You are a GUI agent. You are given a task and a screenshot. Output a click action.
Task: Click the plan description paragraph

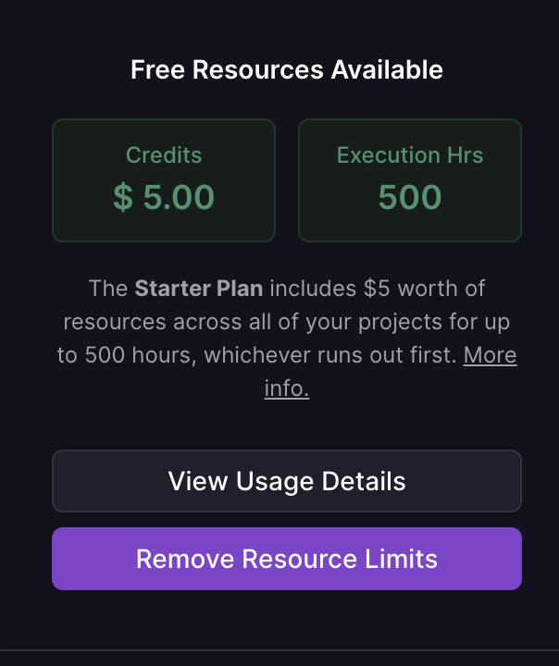287,322
